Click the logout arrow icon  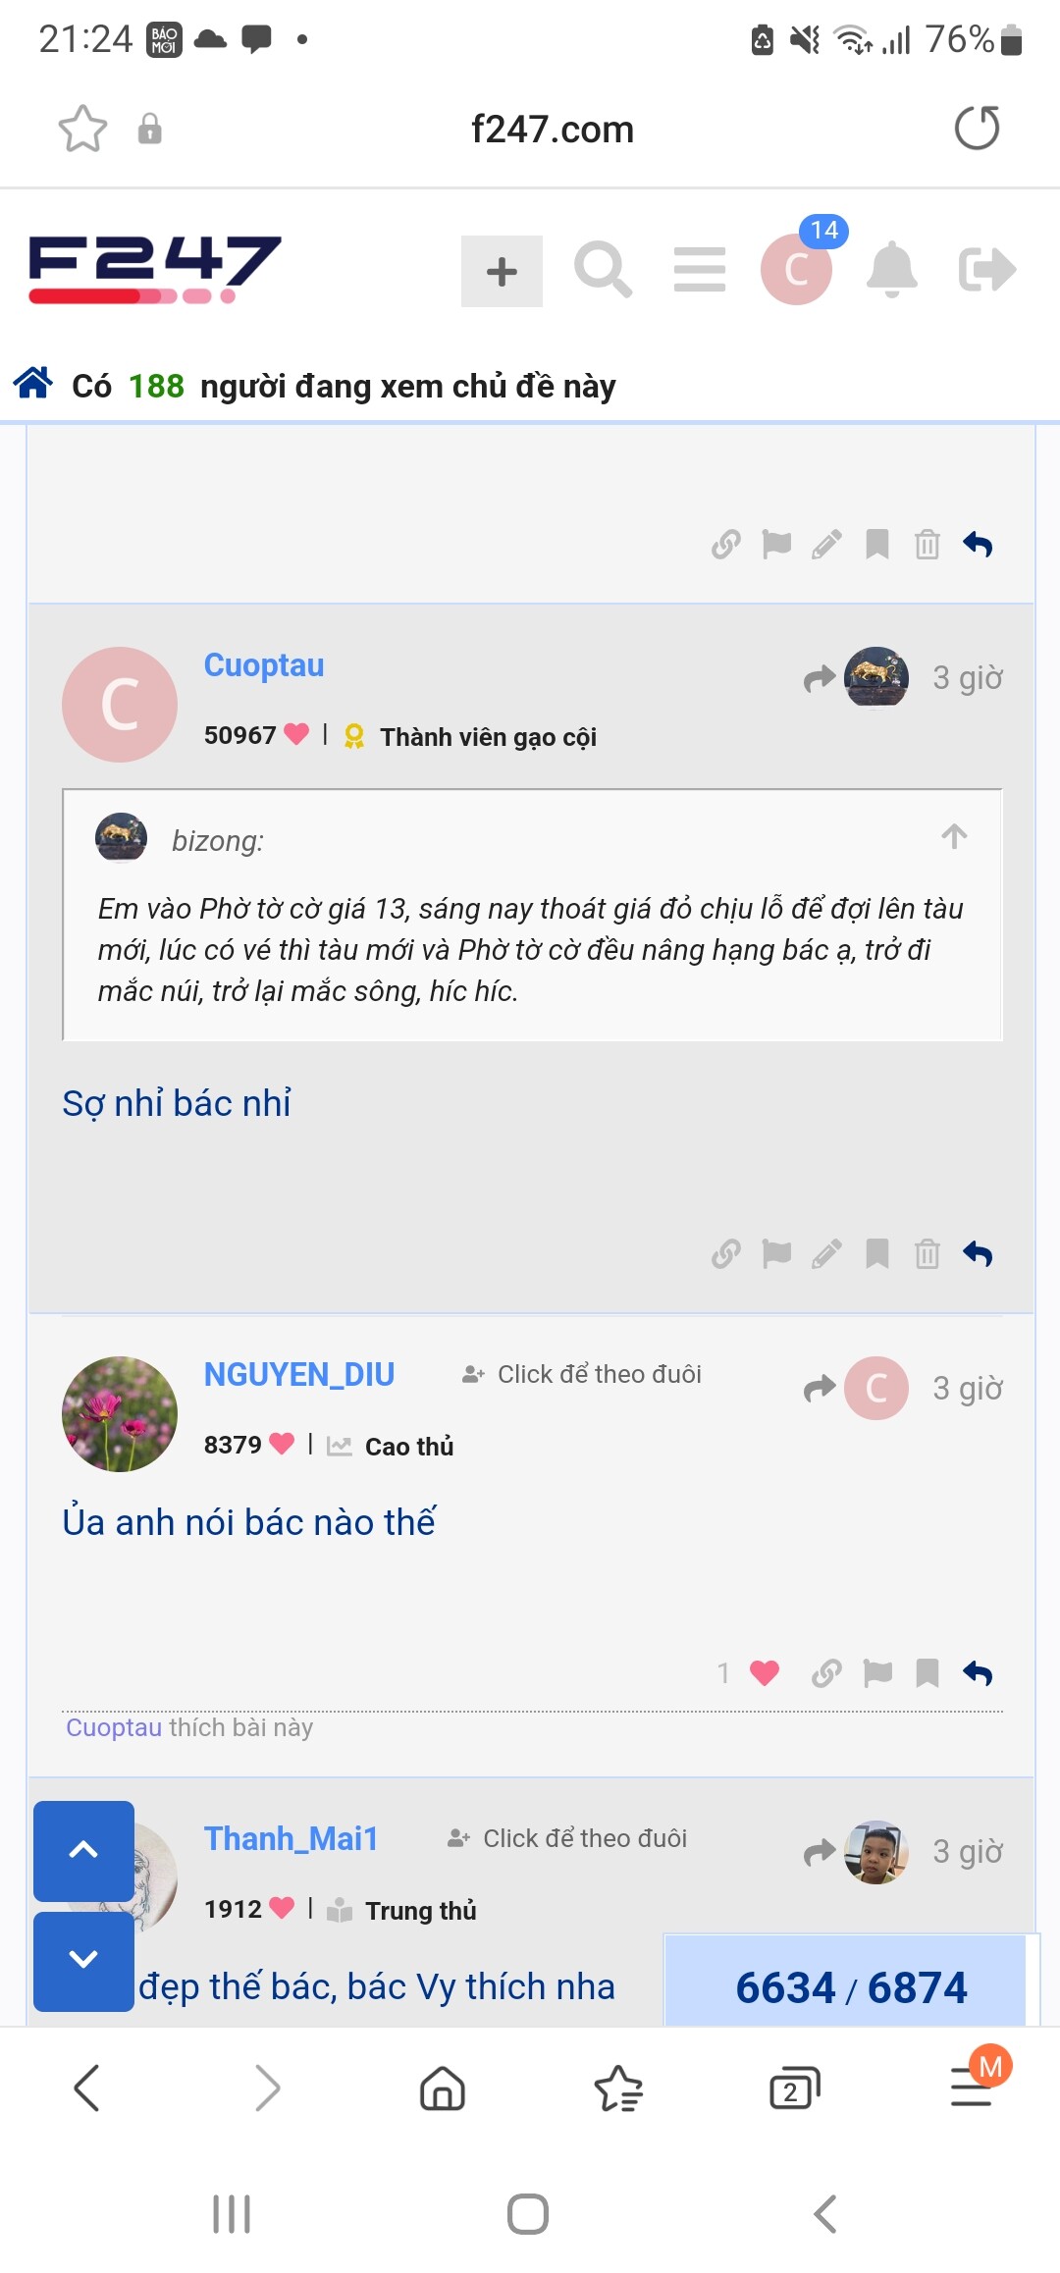pos(986,270)
